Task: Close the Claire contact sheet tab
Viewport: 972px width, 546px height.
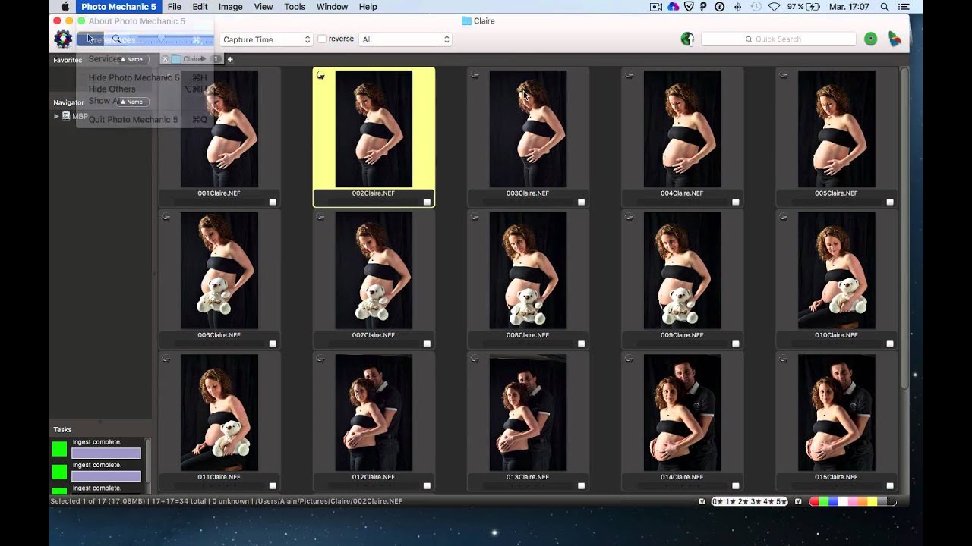Action: pos(166,59)
